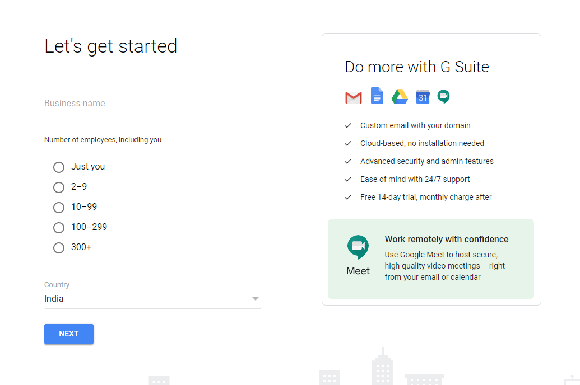The width and height of the screenshot is (580, 385).
Task: Open the Country dropdown arrow
Action: [256, 298]
